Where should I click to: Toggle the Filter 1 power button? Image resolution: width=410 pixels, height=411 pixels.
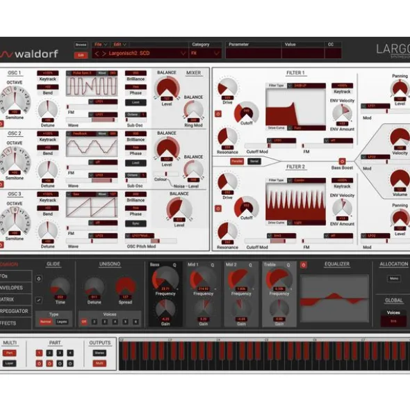[x=218, y=114]
